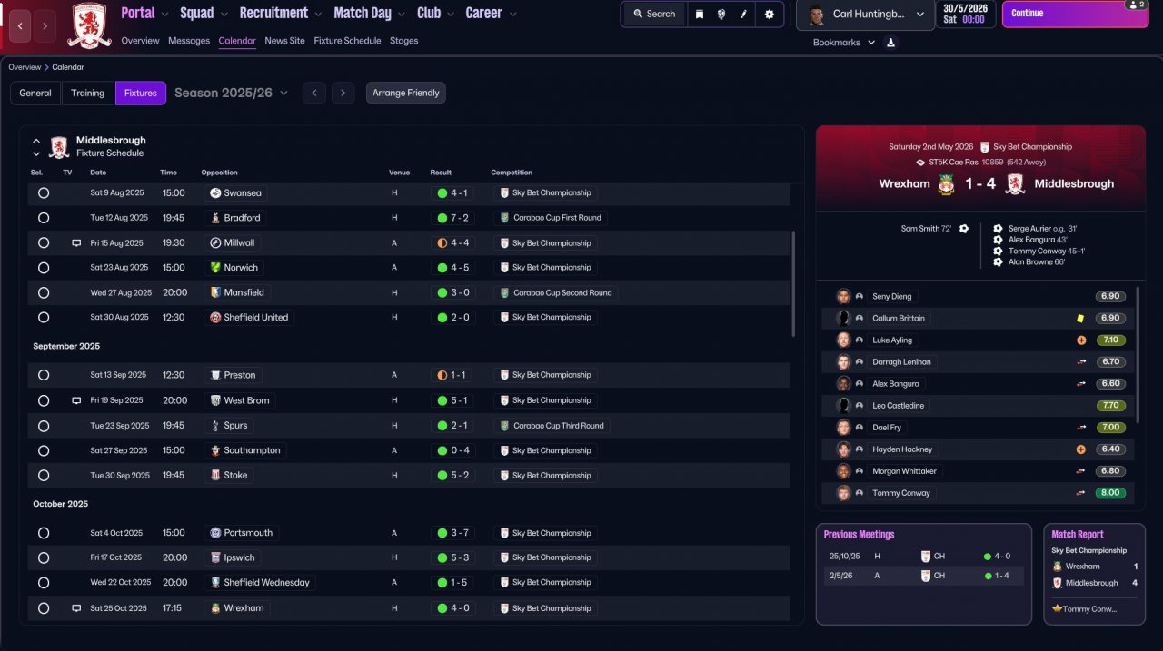The height and width of the screenshot is (651, 1163).
Task: Click TV icon on the Millwall fixture row
Action: 76,243
